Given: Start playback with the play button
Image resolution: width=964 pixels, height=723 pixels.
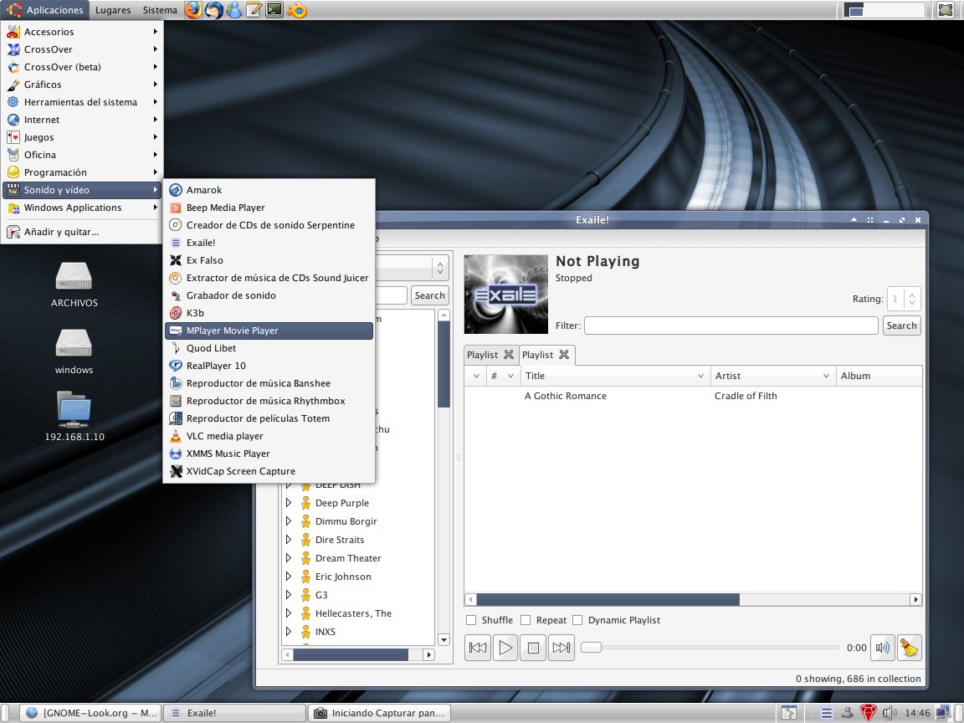Looking at the screenshot, I should (505, 648).
